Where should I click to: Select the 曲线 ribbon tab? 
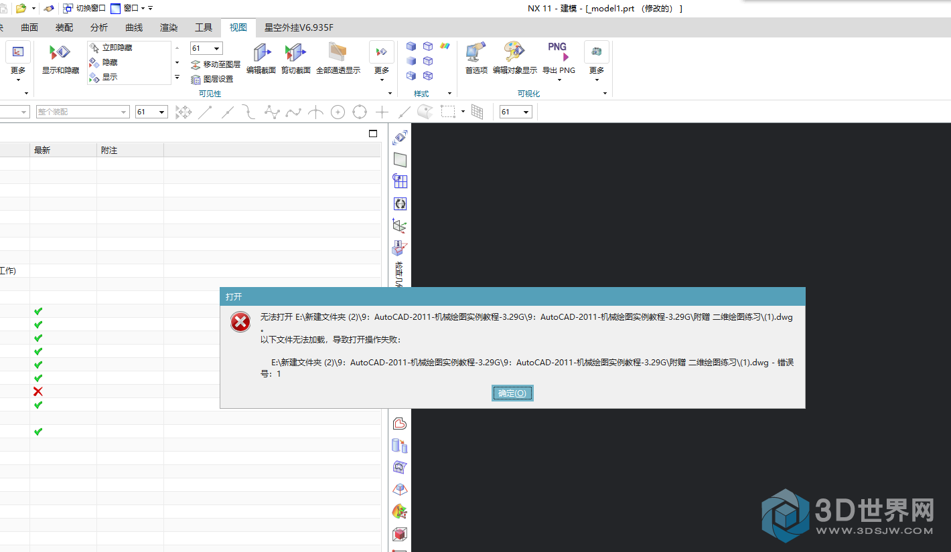(134, 27)
